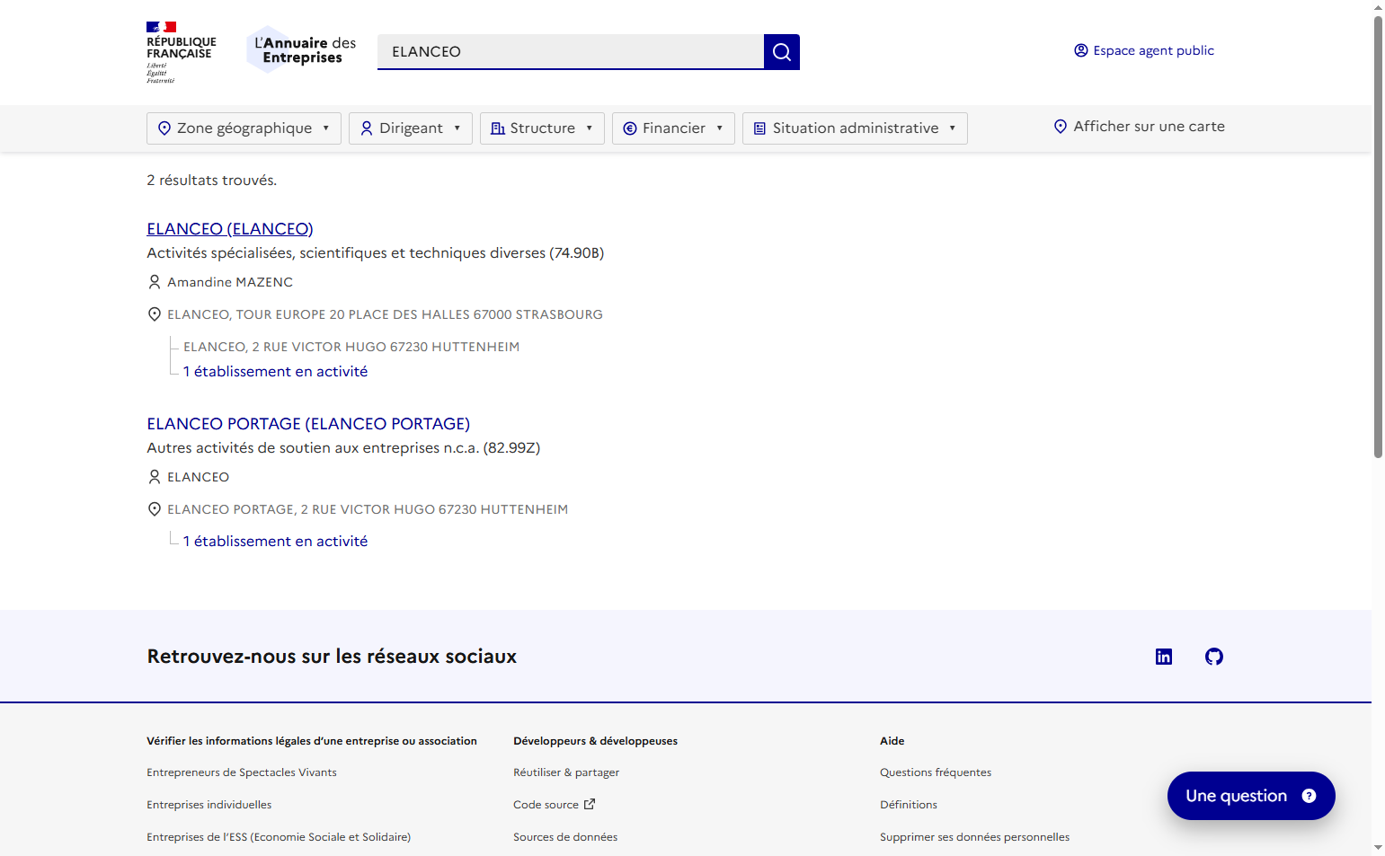Open the ELANCEO (ELANCEO) result
The width and height of the screenshot is (1385, 856).
[230, 229]
